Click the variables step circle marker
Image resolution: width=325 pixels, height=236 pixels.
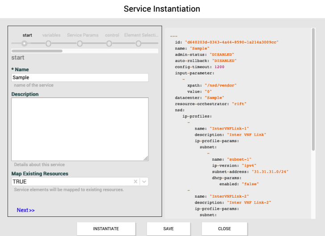[x=48, y=44]
